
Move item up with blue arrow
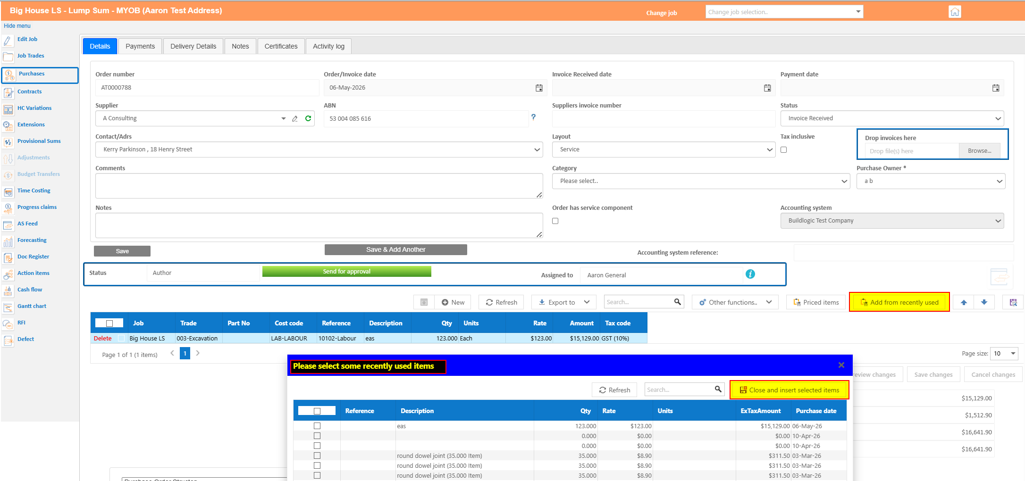[964, 302]
